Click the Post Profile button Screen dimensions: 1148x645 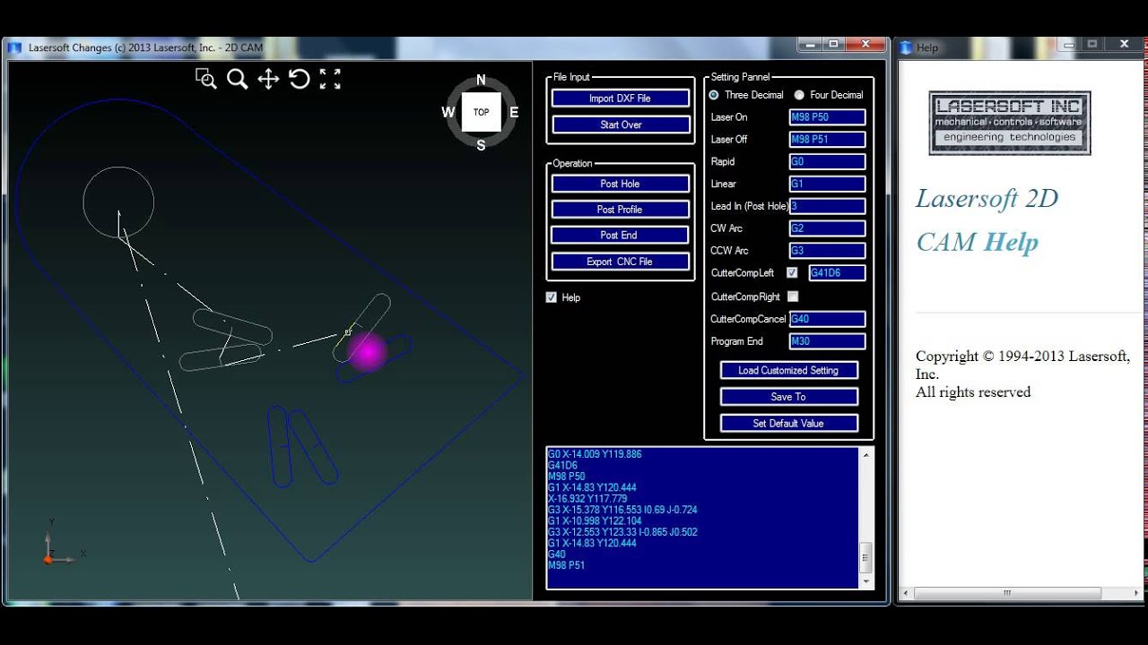620,210
